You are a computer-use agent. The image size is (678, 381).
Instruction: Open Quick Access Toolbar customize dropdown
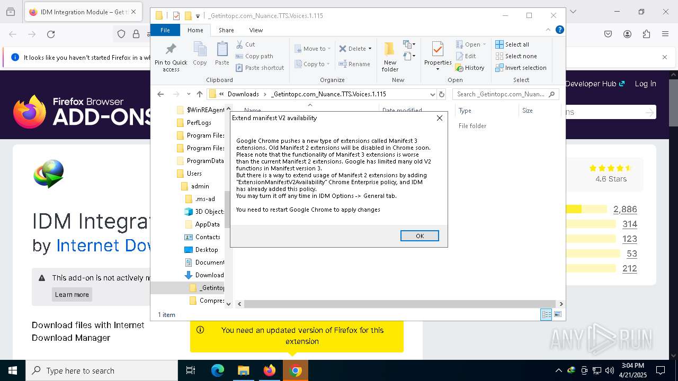pyautogui.click(x=198, y=16)
